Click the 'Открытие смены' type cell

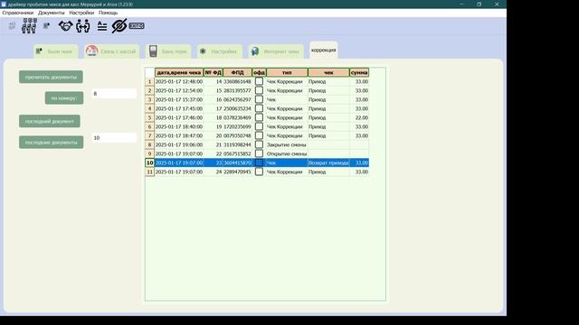[x=287, y=153]
